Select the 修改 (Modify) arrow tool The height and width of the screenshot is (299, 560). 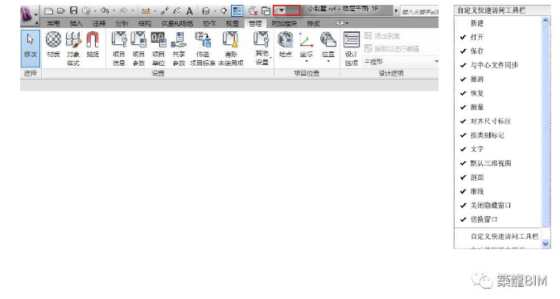click(31, 48)
